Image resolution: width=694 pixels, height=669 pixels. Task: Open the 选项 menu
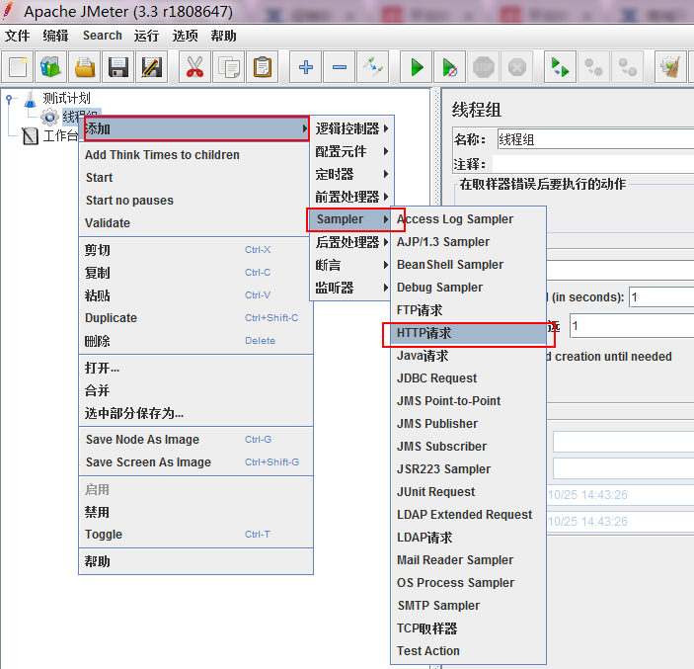185,36
